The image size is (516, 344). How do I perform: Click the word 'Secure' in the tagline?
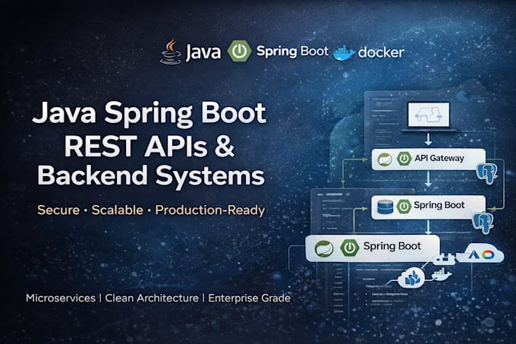[58, 210]
